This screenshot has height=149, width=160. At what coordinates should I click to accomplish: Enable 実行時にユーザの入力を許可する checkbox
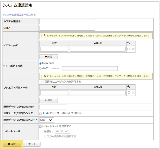43,82
